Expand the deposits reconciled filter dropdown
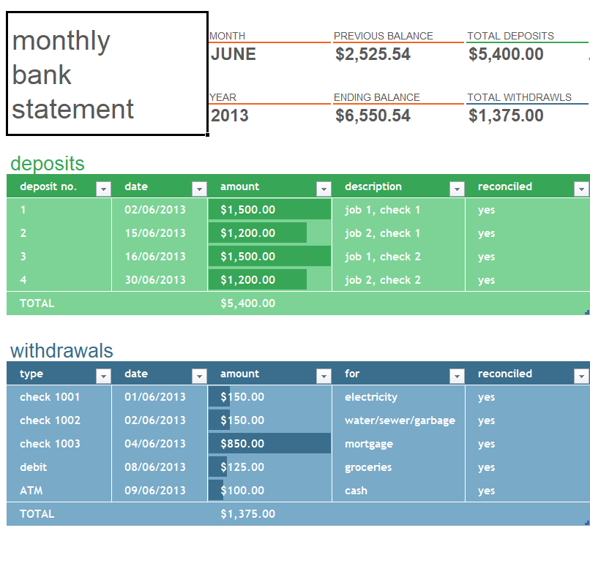The width and height of the screenshot is (590, 574). [x=581, y=189]
